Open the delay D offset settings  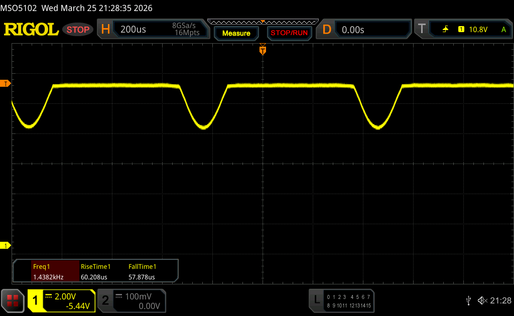pos(327,30)
